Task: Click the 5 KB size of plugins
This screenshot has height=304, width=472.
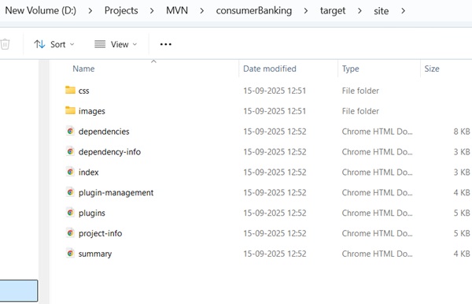Action: coord(462,213)
